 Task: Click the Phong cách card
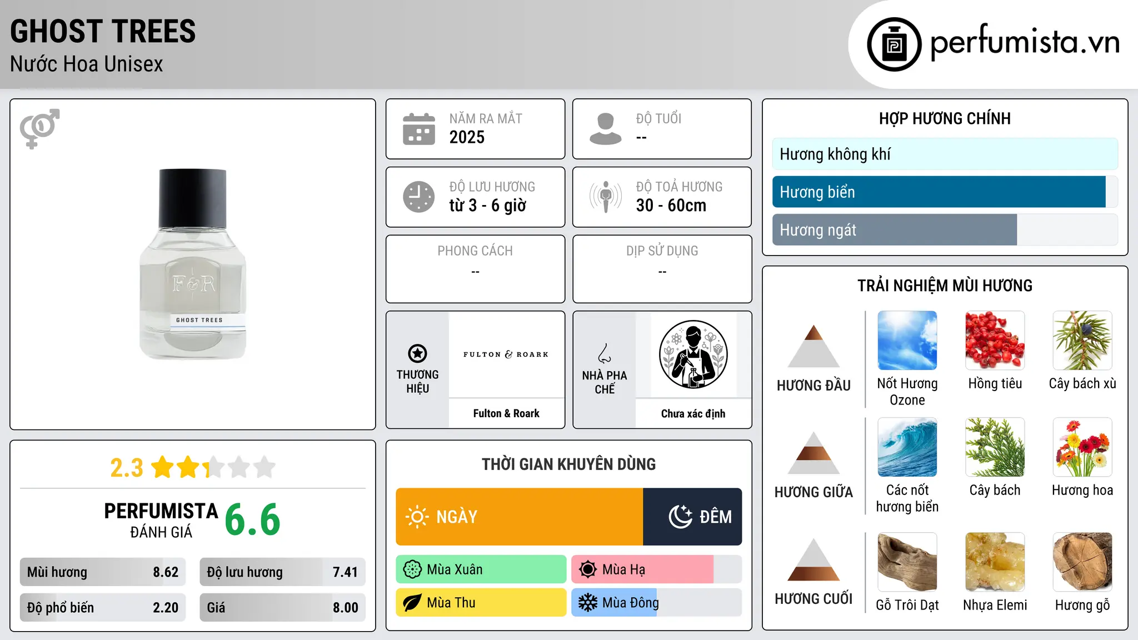click(475, 269)
